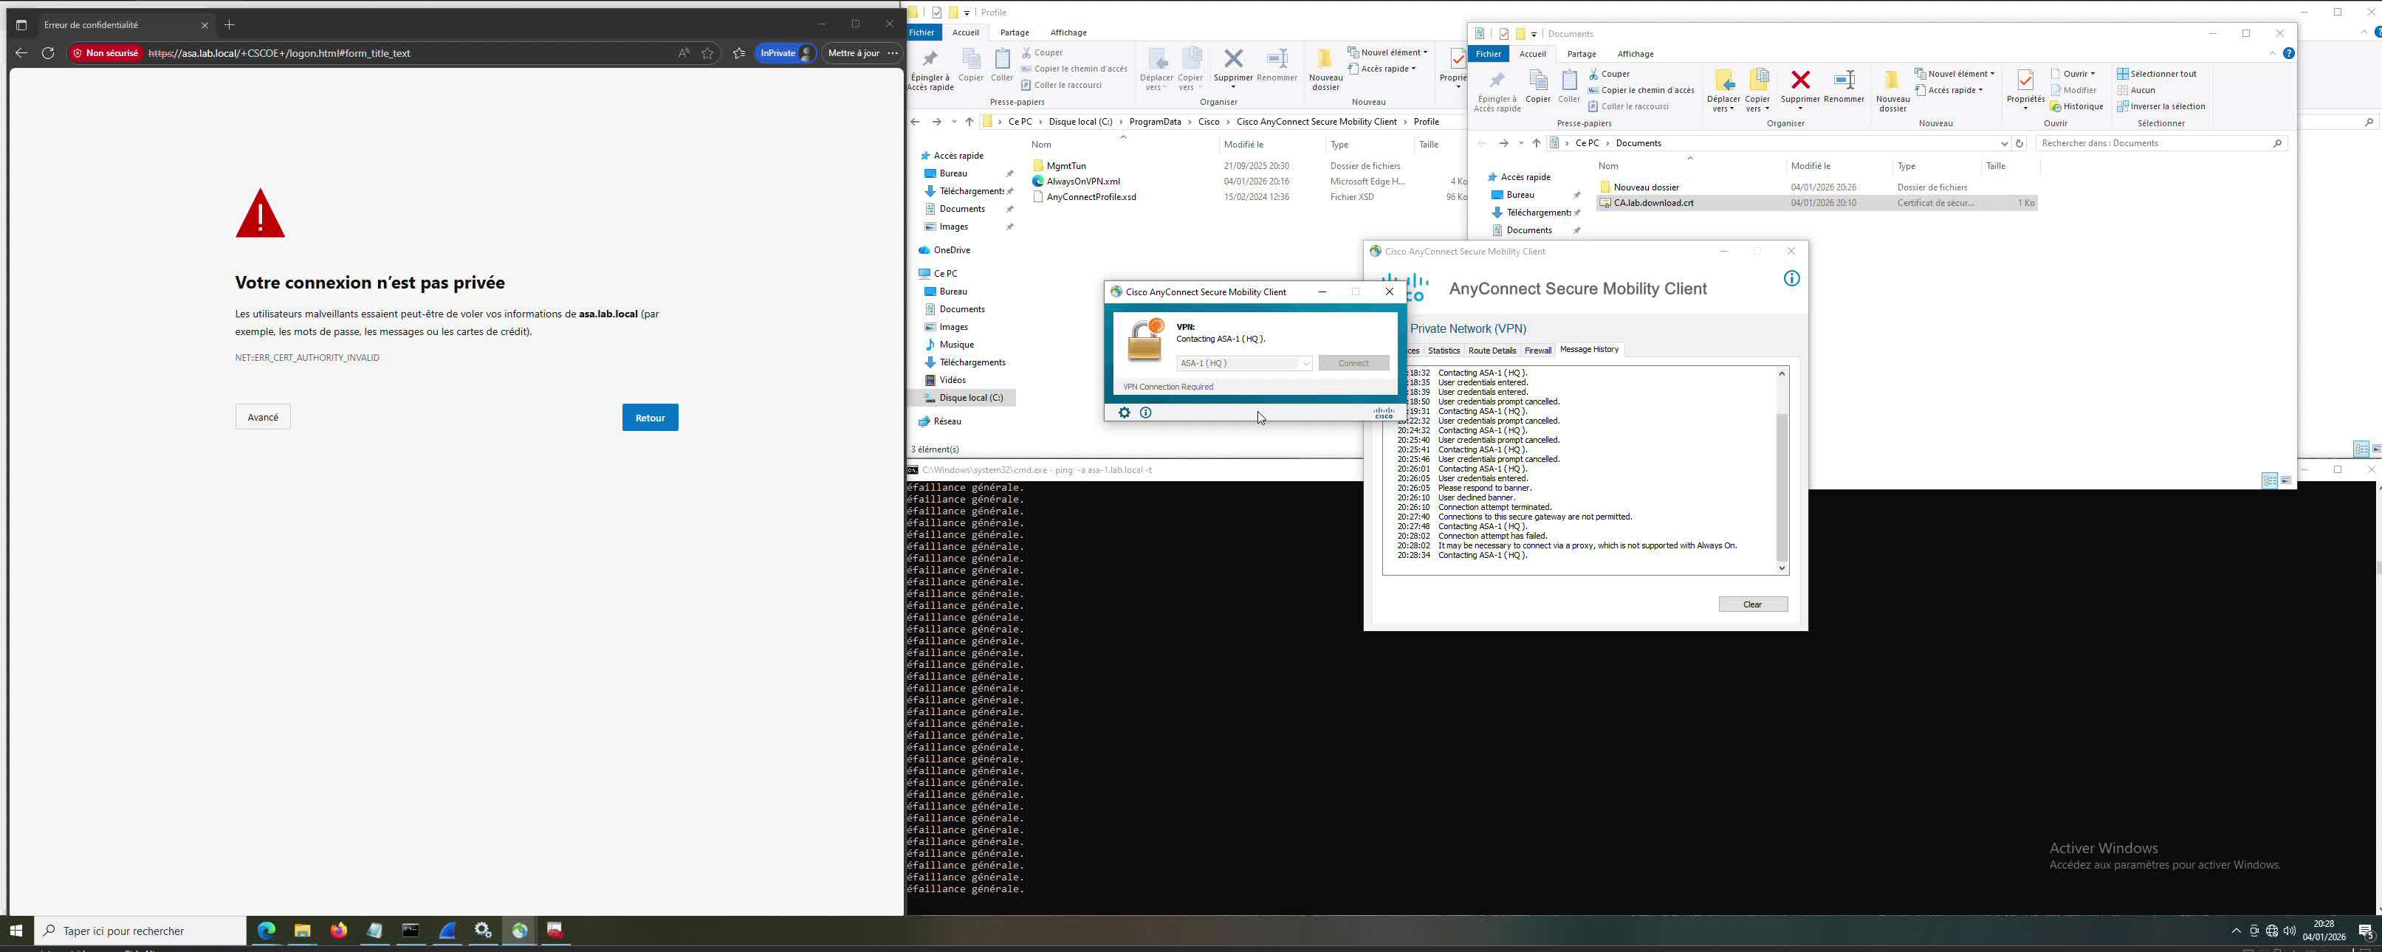Viewport: 2382px width, 952px height.
Task: Open Edge from the Windows taskbar
Action: 267,931
